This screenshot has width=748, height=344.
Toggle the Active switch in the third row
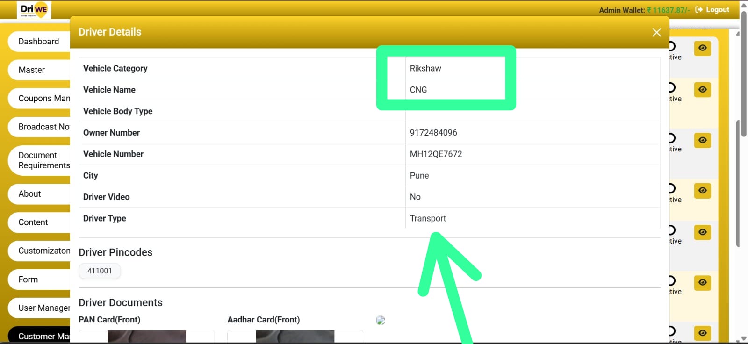(x=672, y=138)
